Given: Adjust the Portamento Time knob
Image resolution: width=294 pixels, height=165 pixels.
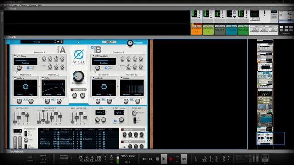Looking at the screenshot, I should coord(26,140).
